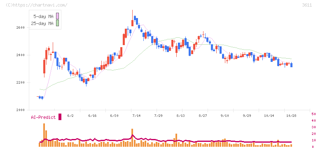Click the 40 volume axis label
The image size is (318, 148).
(314, 121)
